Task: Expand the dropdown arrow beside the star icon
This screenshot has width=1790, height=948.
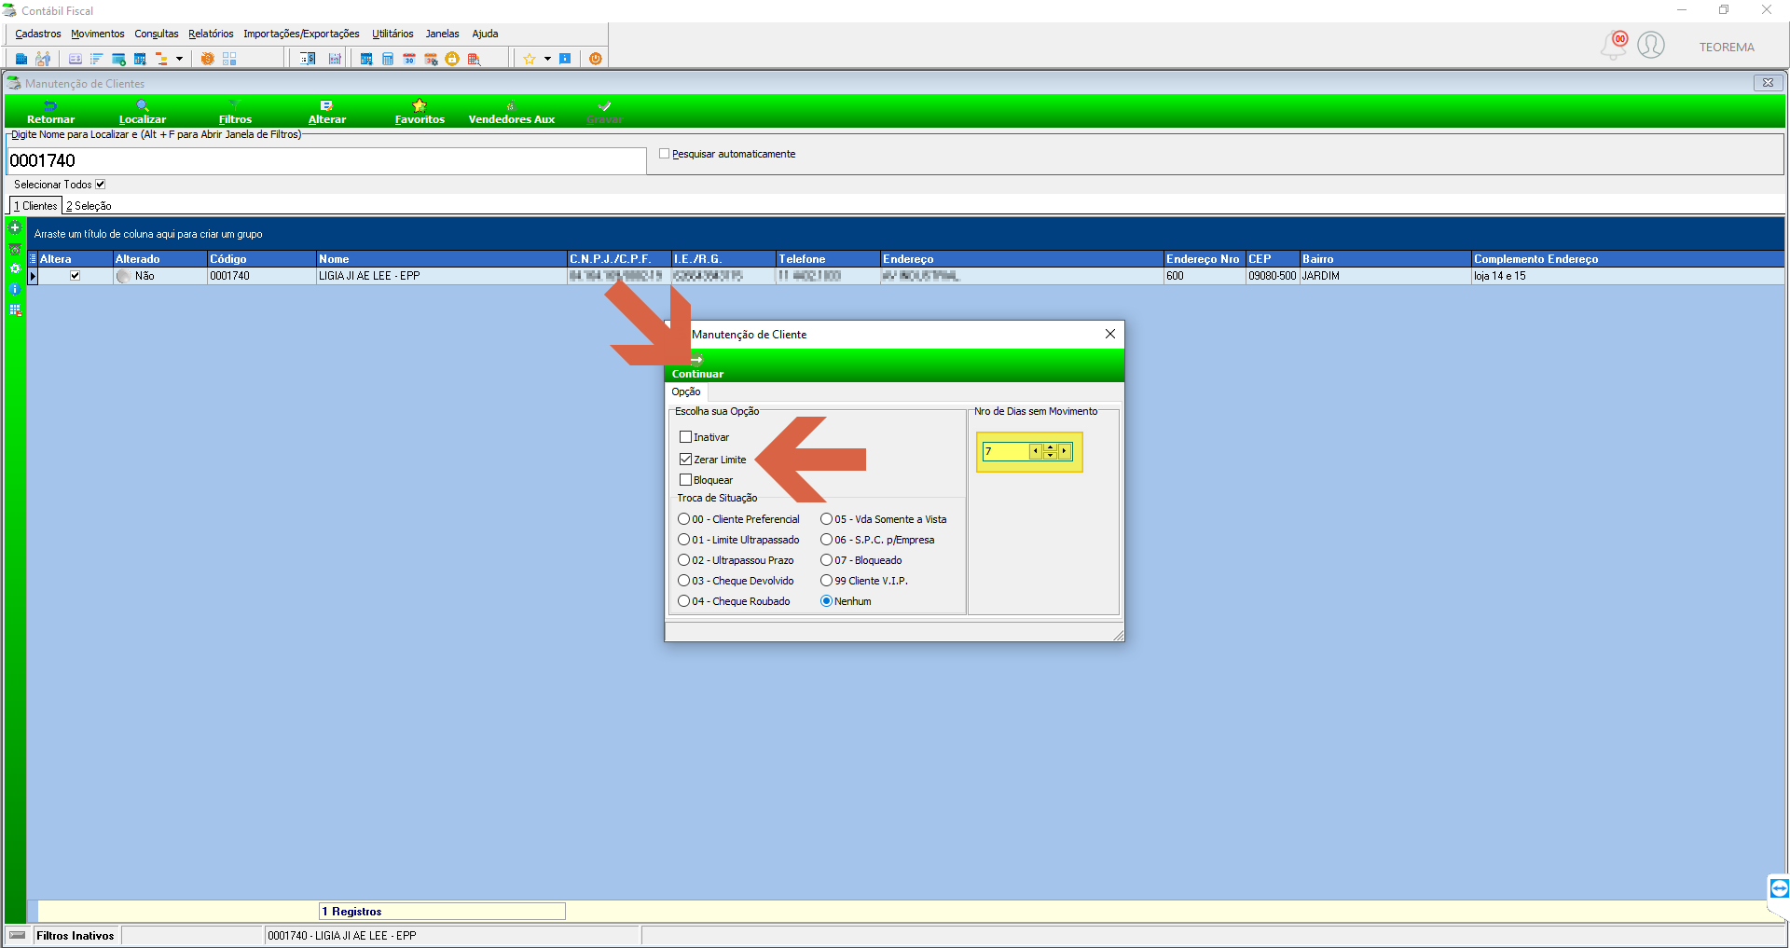Action: tap(547, 59)
